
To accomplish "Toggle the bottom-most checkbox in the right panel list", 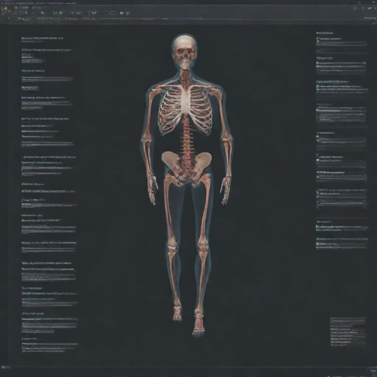I will (x=317, y=244).
